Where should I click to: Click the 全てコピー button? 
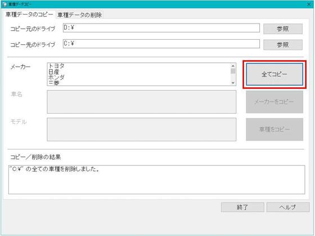pos(274,74)
